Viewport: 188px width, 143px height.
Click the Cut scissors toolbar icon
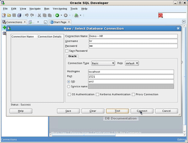[39, 15]
